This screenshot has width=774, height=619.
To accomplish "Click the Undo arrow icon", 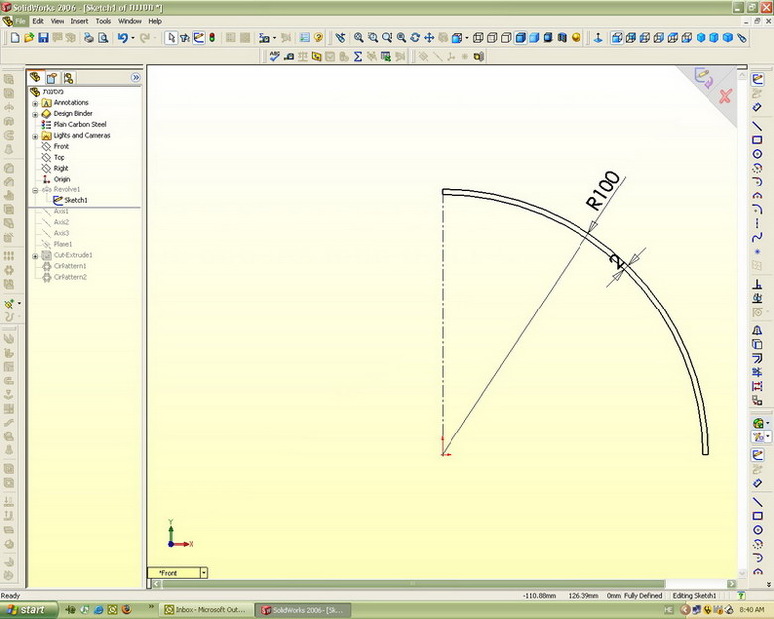I will point(122,38).
